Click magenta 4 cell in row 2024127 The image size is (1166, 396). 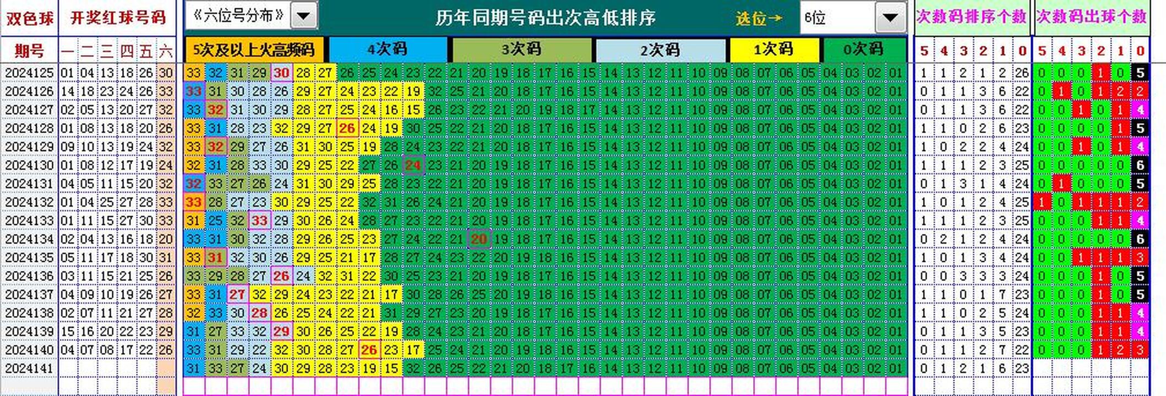(1140, 109)
